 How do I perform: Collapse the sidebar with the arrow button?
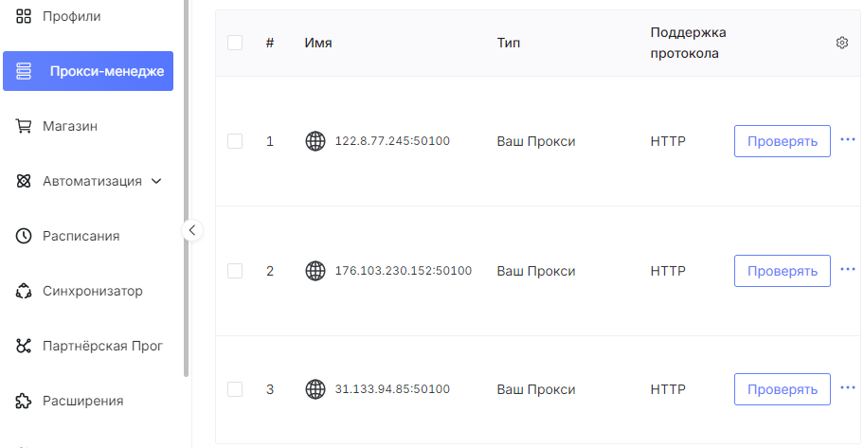(x=191, y=230)
